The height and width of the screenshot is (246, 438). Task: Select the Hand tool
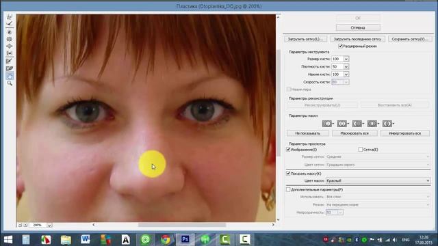(10, 76)
